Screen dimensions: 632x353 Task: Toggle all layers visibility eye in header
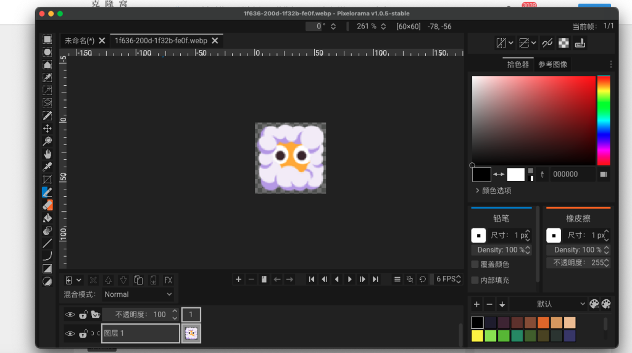tap(70, 315)
